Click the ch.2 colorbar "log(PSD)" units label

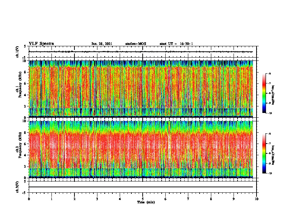pyautogui.click(x=273, y=155)
